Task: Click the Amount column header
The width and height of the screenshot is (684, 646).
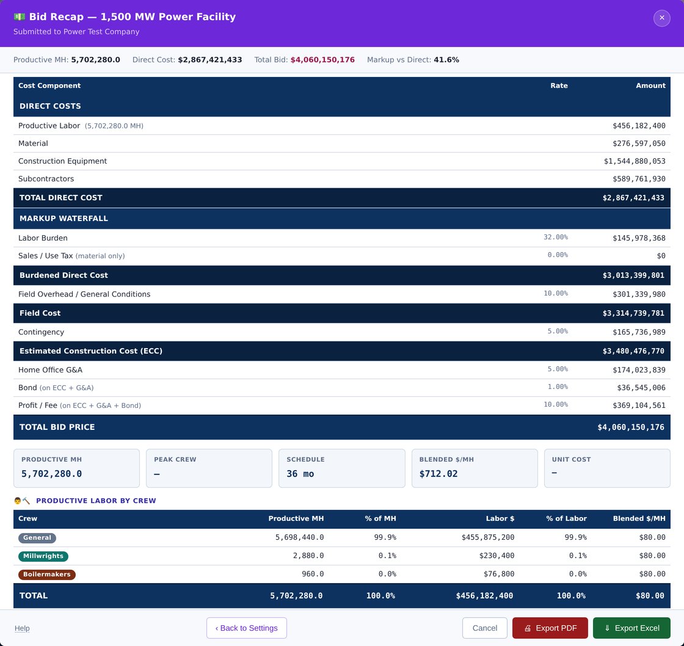Action: pyautogui.click(x=650, y=85)
